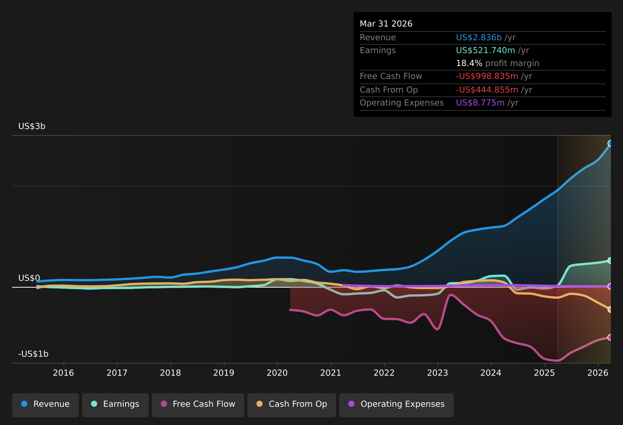Click the US$8.775m operating expenses value

[x=480, y=103]
